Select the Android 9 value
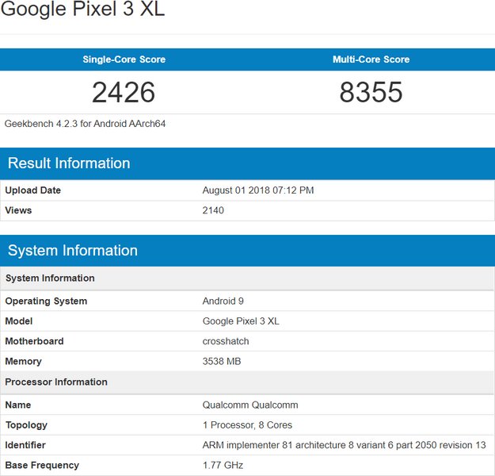The width and height of the screenshot is (495, 476). (x=224, y=301)
